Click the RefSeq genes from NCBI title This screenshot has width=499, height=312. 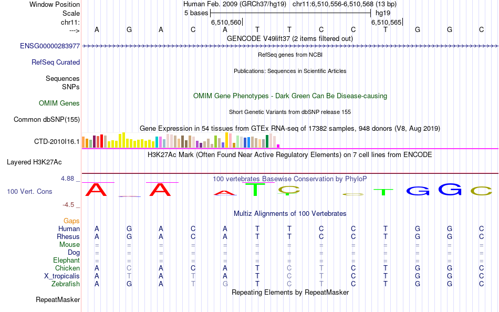pos(290,55)
